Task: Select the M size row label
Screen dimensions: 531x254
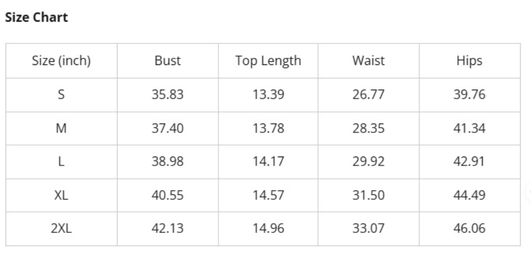Action: tap(62, 128)
